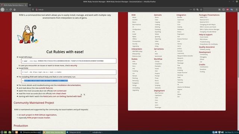Open the tracking protection shield in address bar
Screen dimensions: 239x134
33,10
